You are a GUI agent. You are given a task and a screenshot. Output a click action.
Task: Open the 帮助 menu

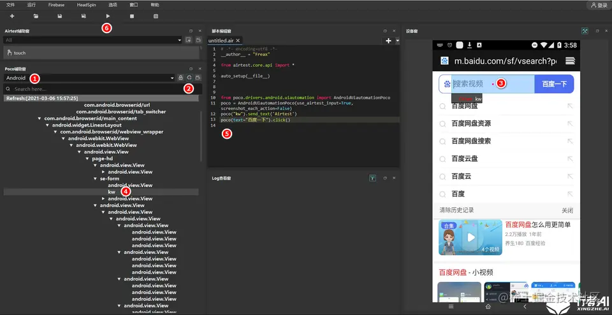pyautogui.click(x=155, y=5)
